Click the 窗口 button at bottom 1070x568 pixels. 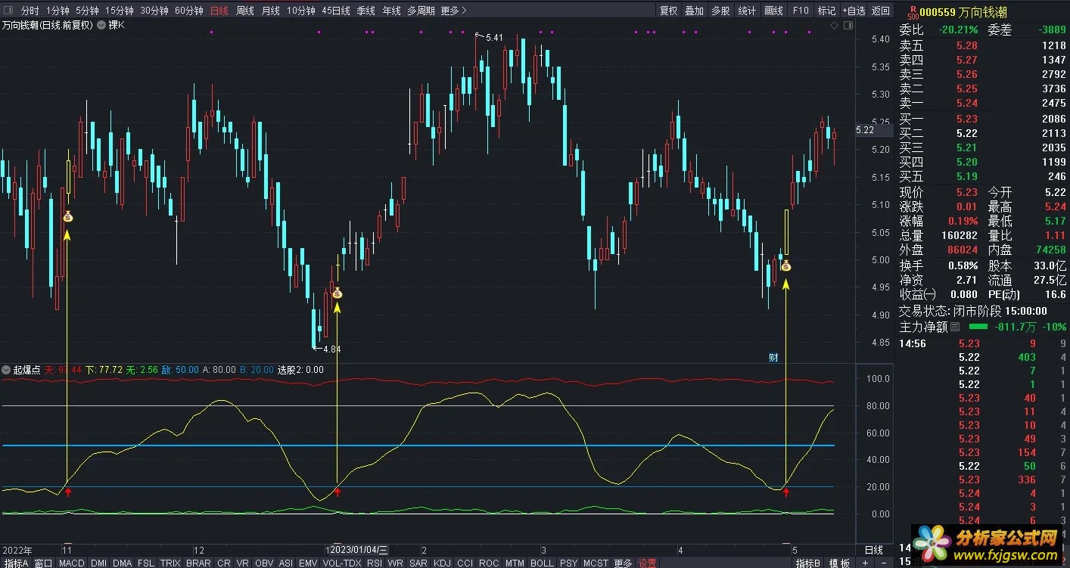[x=43, y=563]
